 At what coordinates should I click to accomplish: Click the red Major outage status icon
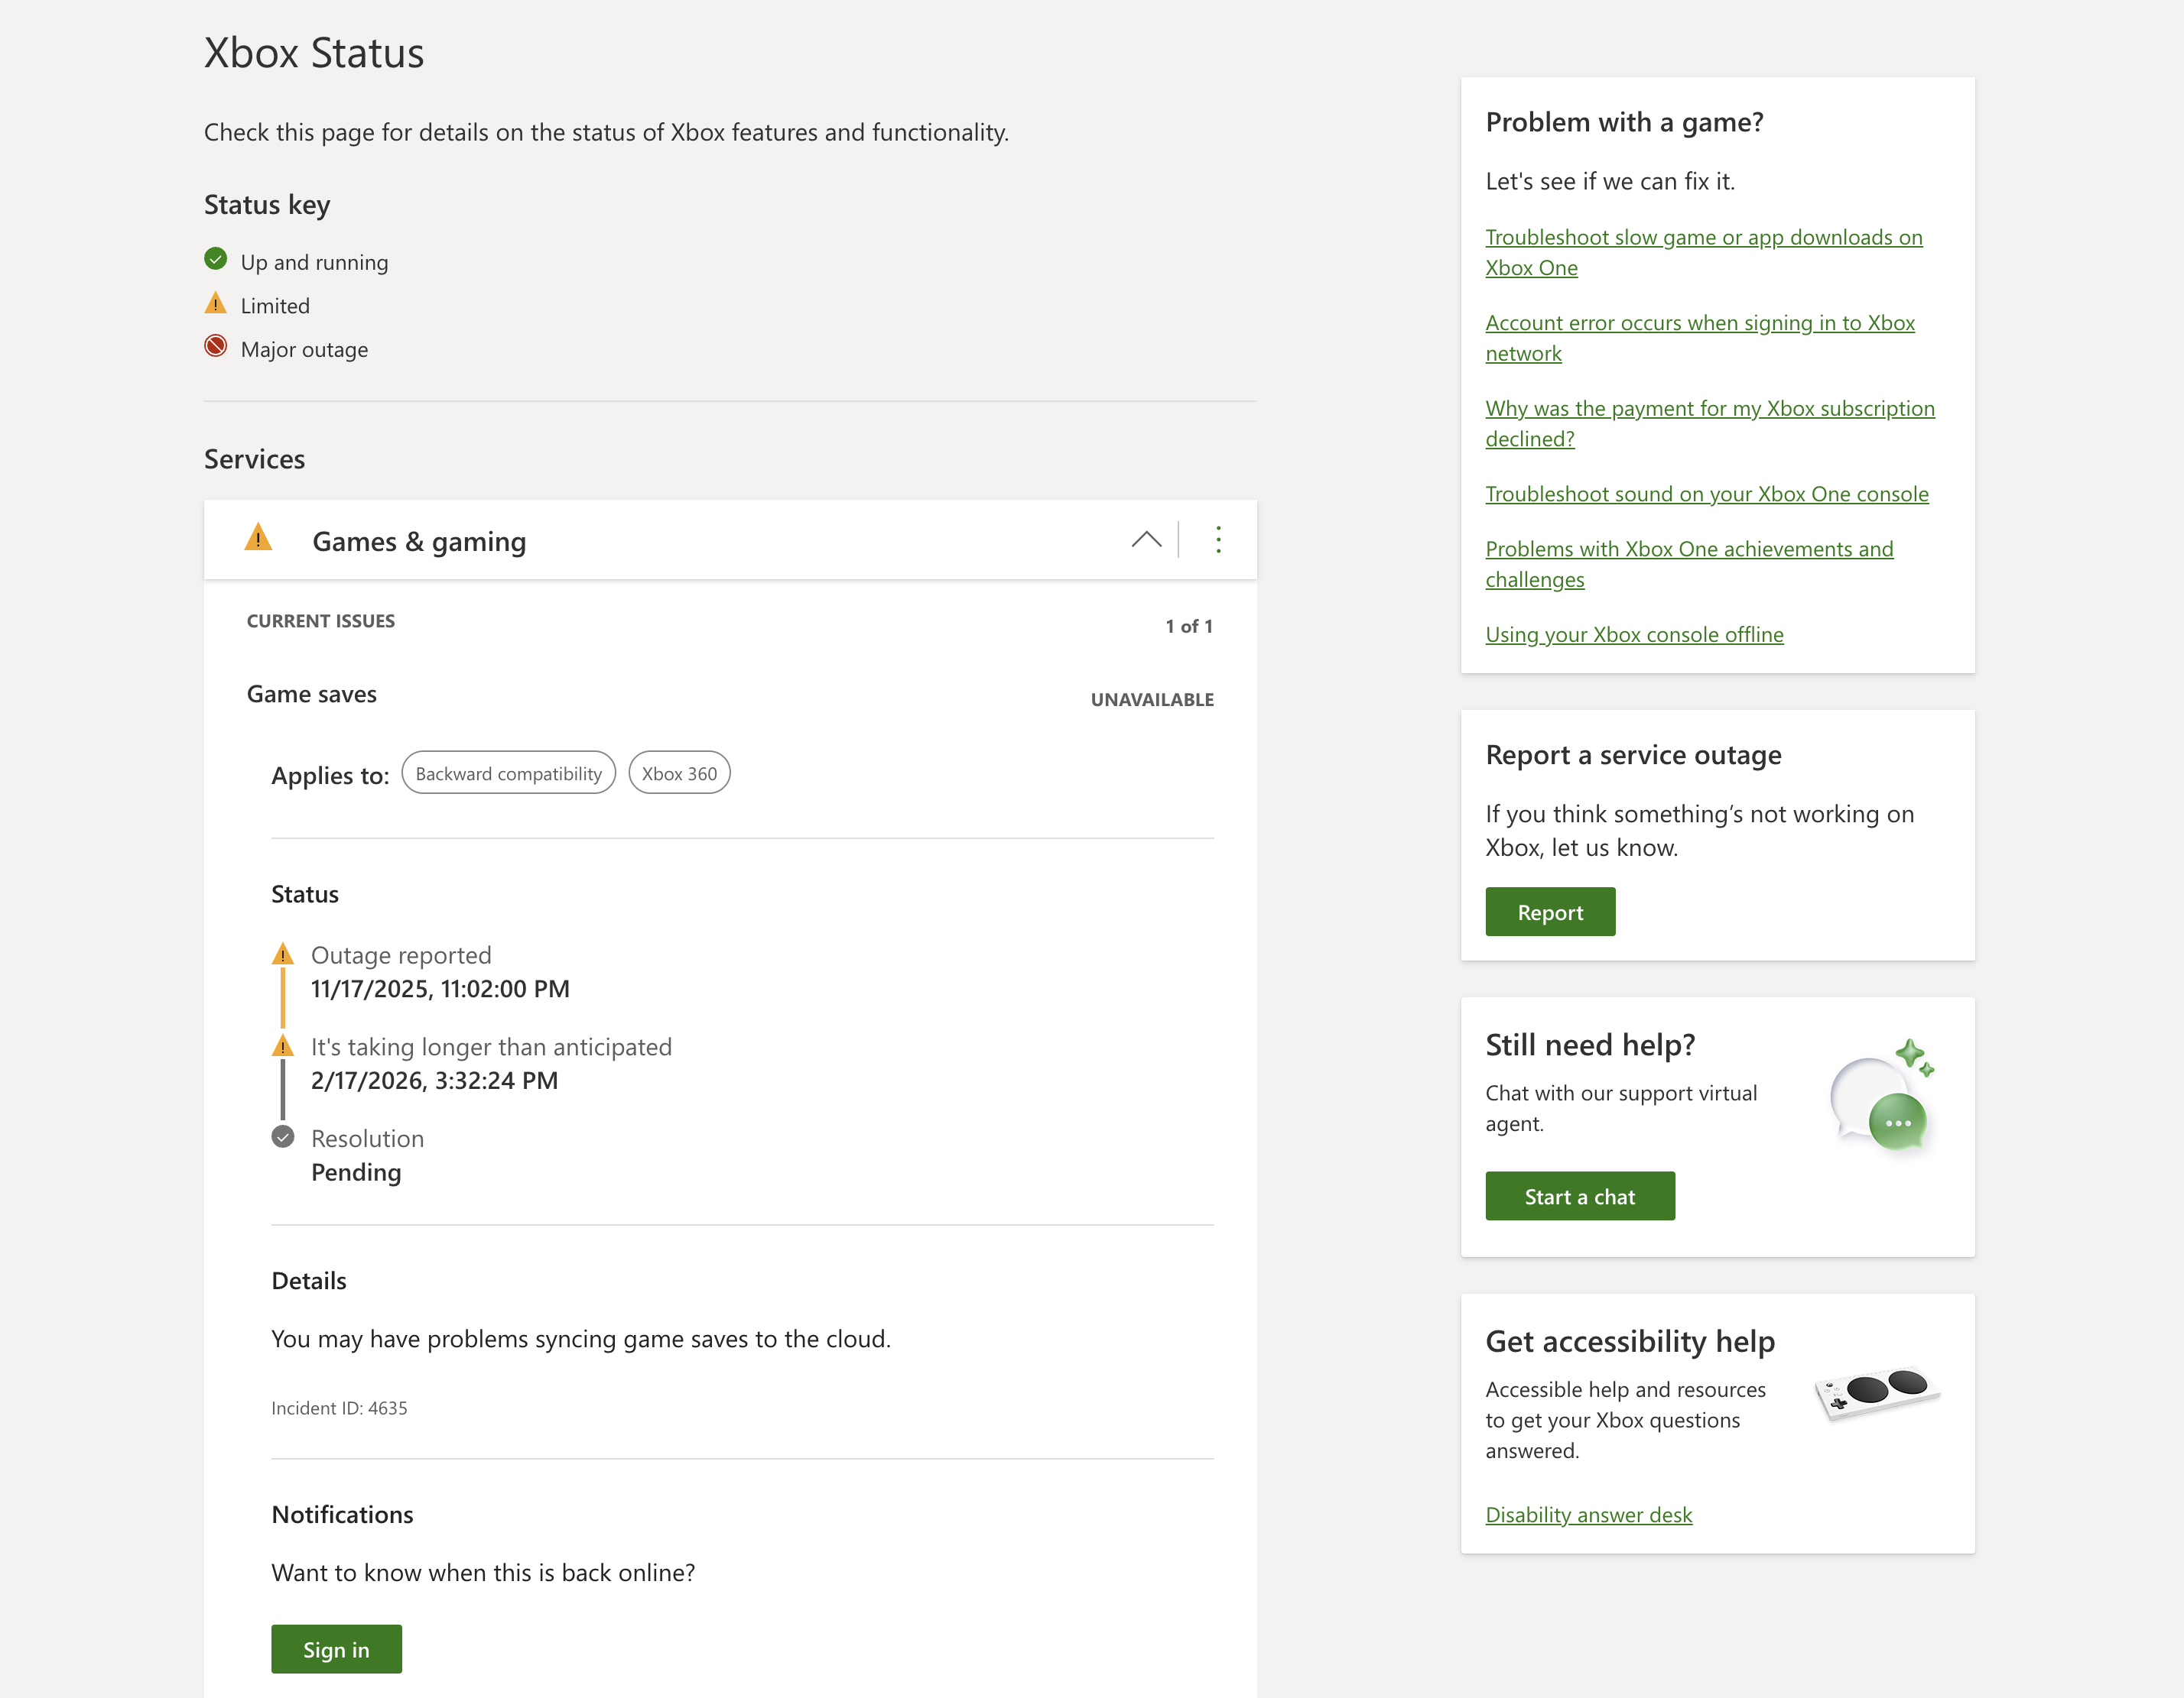pos(216,347)
